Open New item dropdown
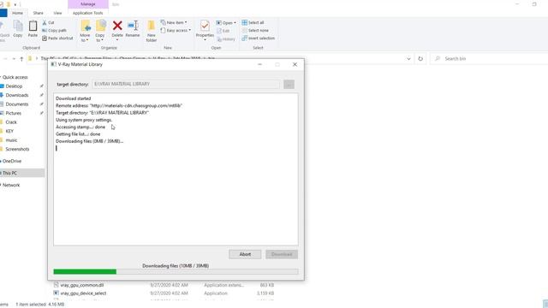The height and width of the screenshot is (308, 548). click(174, 22)
